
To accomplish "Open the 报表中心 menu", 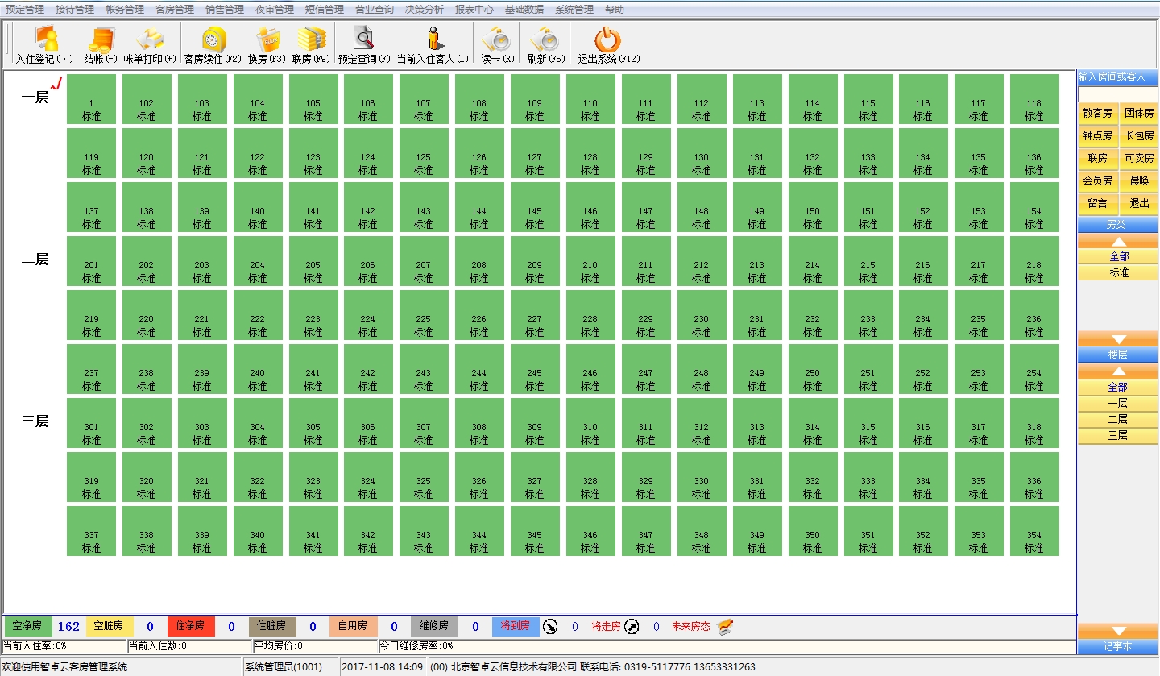I will tap(474, 10).
